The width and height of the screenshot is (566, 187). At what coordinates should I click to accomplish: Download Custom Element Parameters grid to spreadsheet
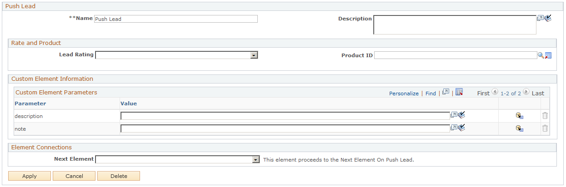tap(459, 92)
